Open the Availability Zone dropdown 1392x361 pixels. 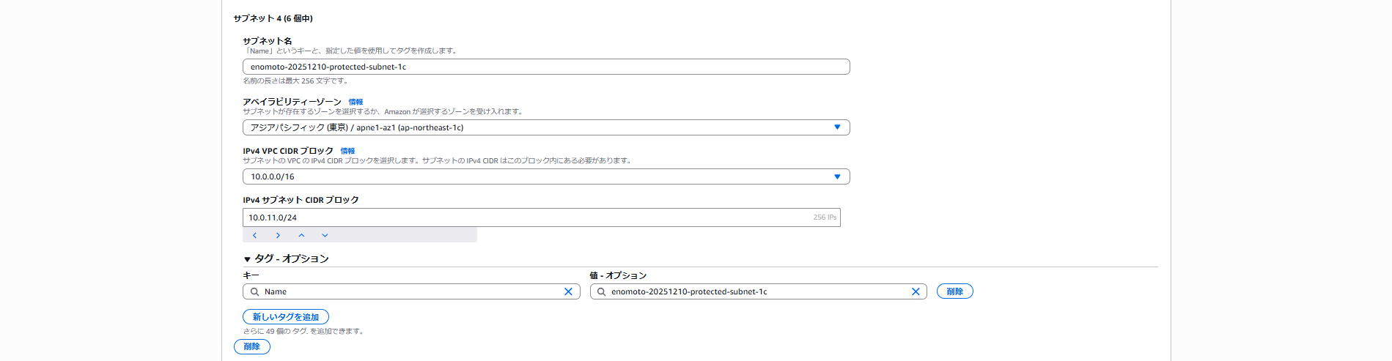(x=546, y=127)
